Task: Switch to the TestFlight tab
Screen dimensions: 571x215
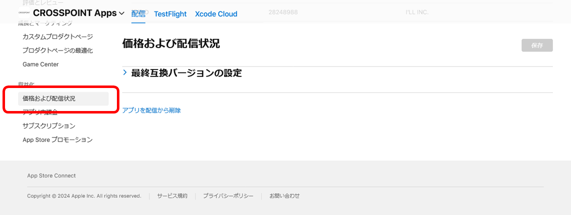Action: point(170,14)
